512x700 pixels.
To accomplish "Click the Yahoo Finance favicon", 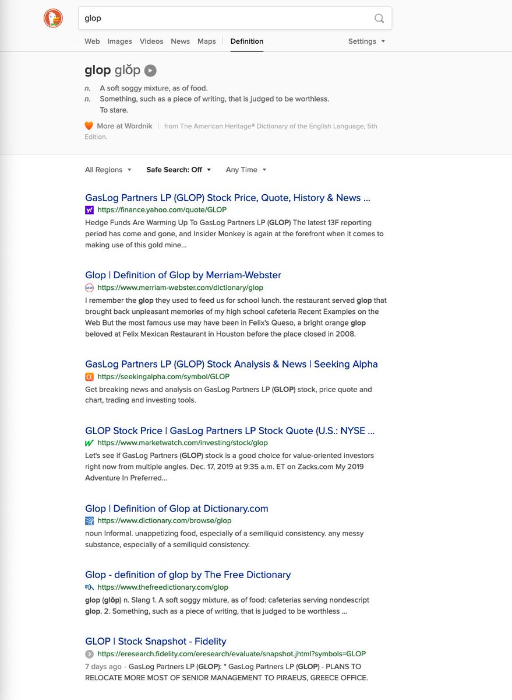I will 89,210.
